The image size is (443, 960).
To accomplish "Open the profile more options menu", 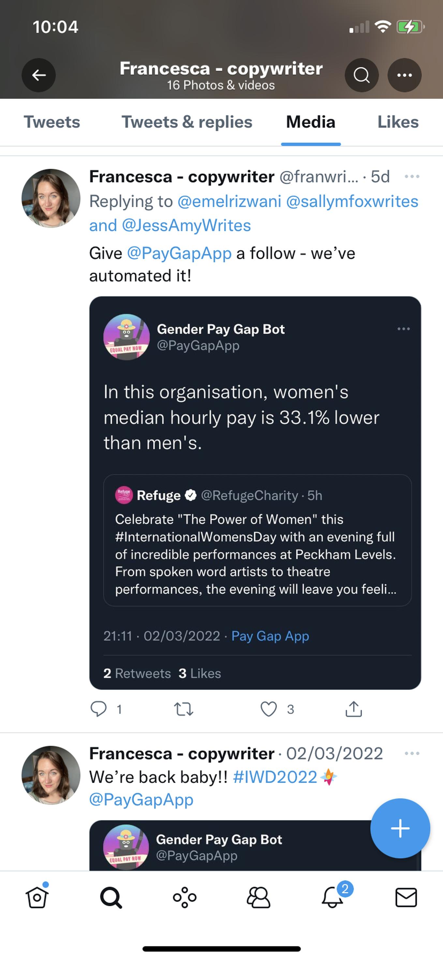I will [x=404, y=75].
